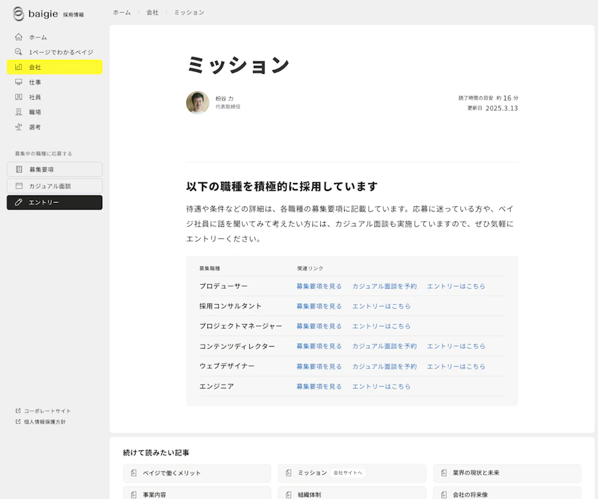Open the 仕事 sidebar menu item
This screenshot has height=499, width=598.
(54, 82)
